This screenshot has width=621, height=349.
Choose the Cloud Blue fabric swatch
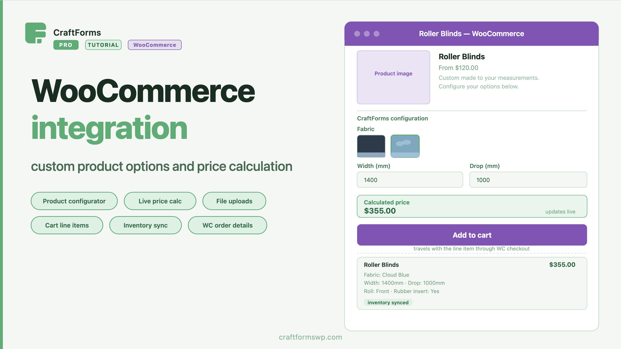click(405, 146)
